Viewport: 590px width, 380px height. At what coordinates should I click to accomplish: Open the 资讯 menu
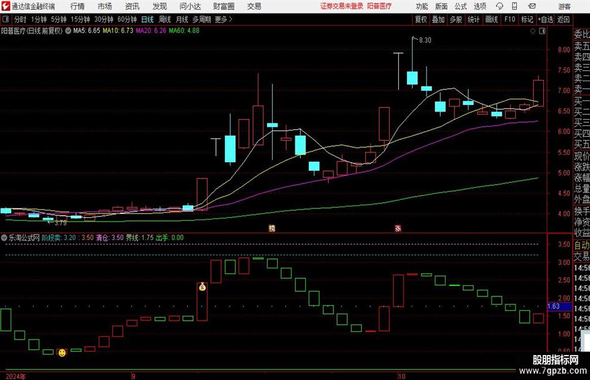pos(132,6)
